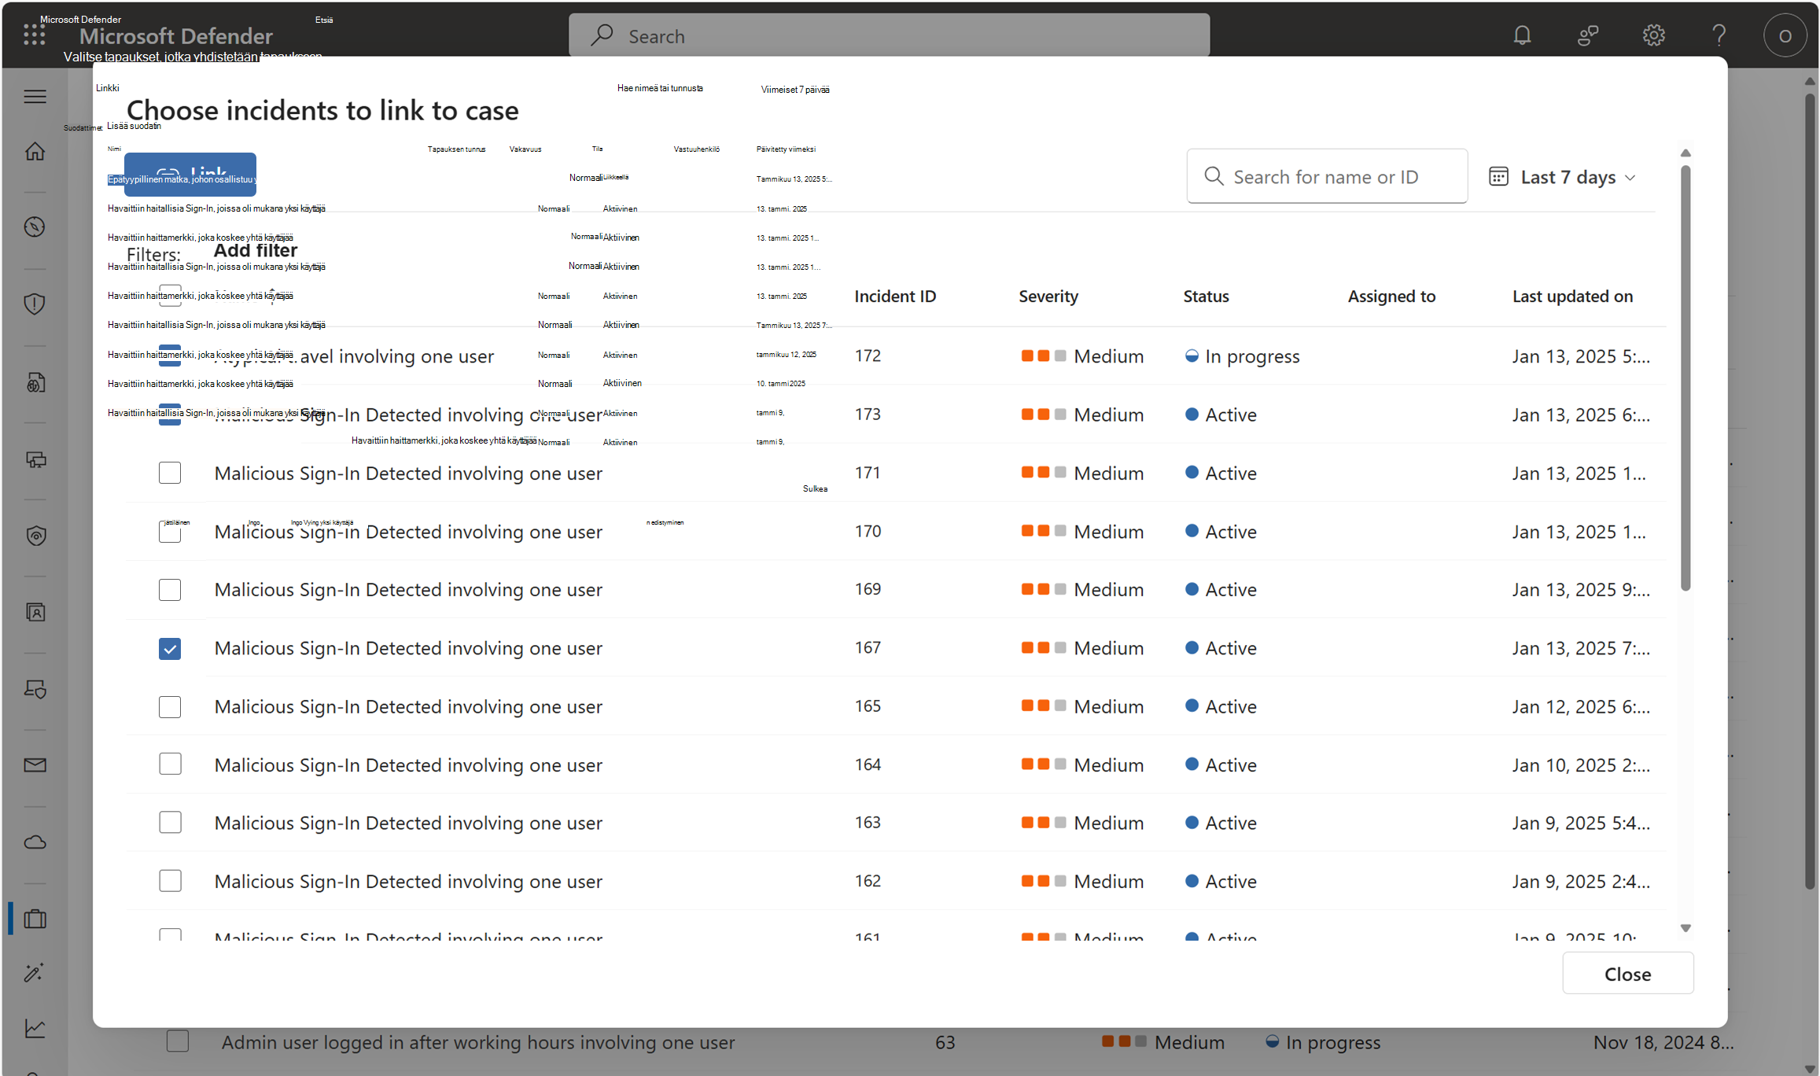Click the Add filter button

click(256, 251)
